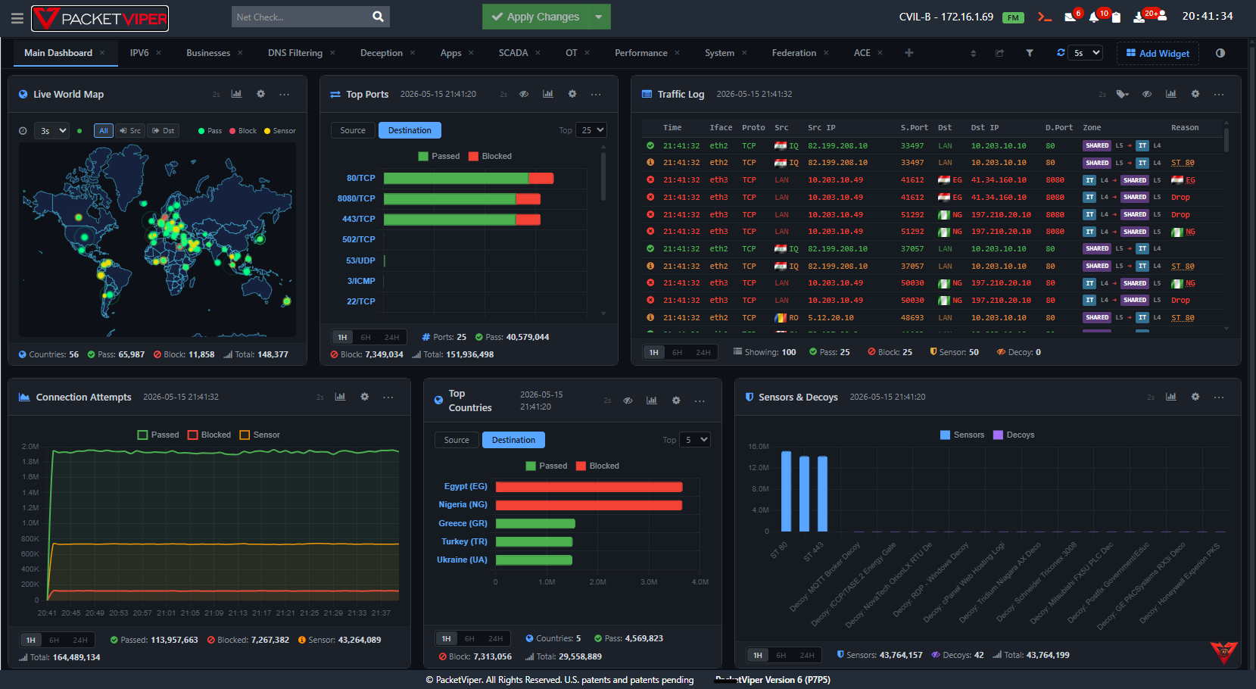Select All filter on world map
This screenshot has height=689, width=1256.
(x=104, y=130)
